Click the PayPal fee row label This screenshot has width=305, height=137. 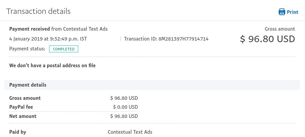tap(21, 107)
